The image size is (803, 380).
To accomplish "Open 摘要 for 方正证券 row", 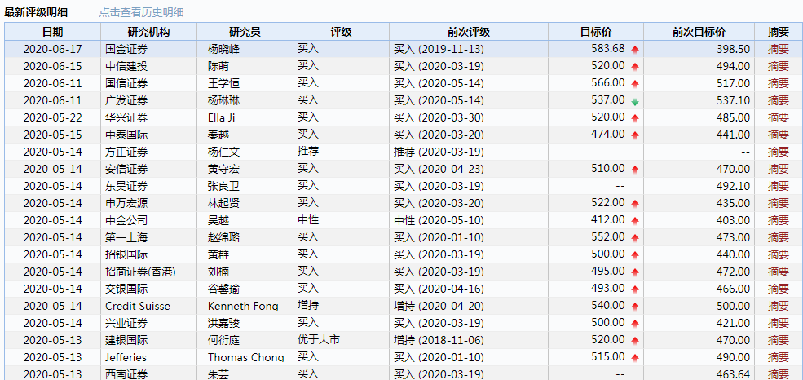I will [x=779, y=152].
